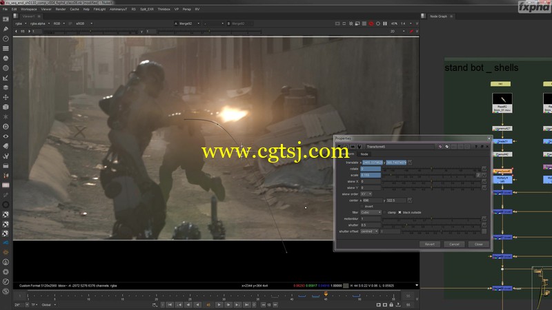Switch to the Node tab in properties
Viewport: 552px width, 310px height.
[x=364, y=154]
